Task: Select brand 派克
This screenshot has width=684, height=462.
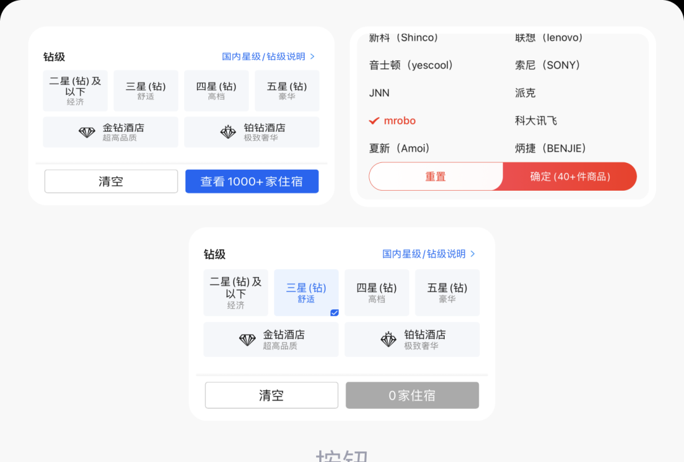Action: pyautogui.click(x=525, y=93)
